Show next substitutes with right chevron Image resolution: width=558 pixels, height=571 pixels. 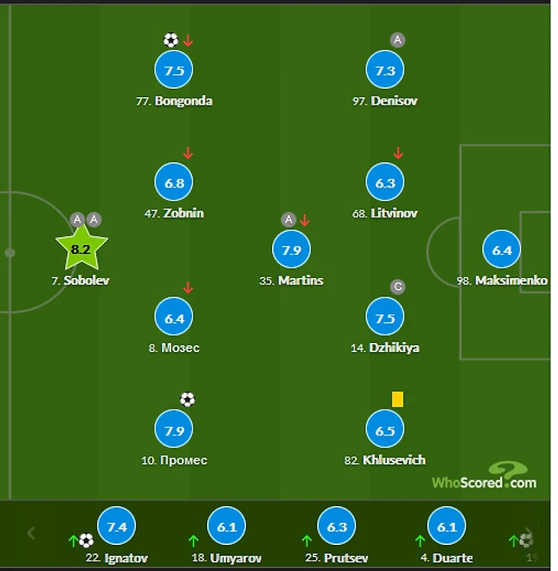[x=529, y=533]
